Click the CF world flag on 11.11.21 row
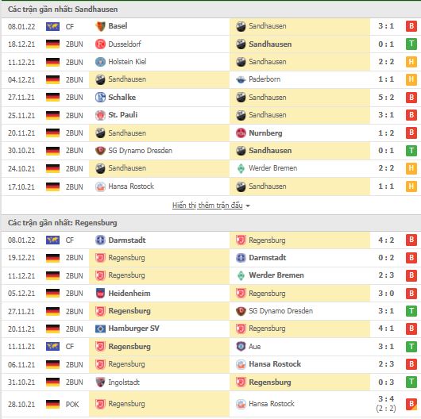Screen dimensions: 421x419 click(x=52, y=346)
